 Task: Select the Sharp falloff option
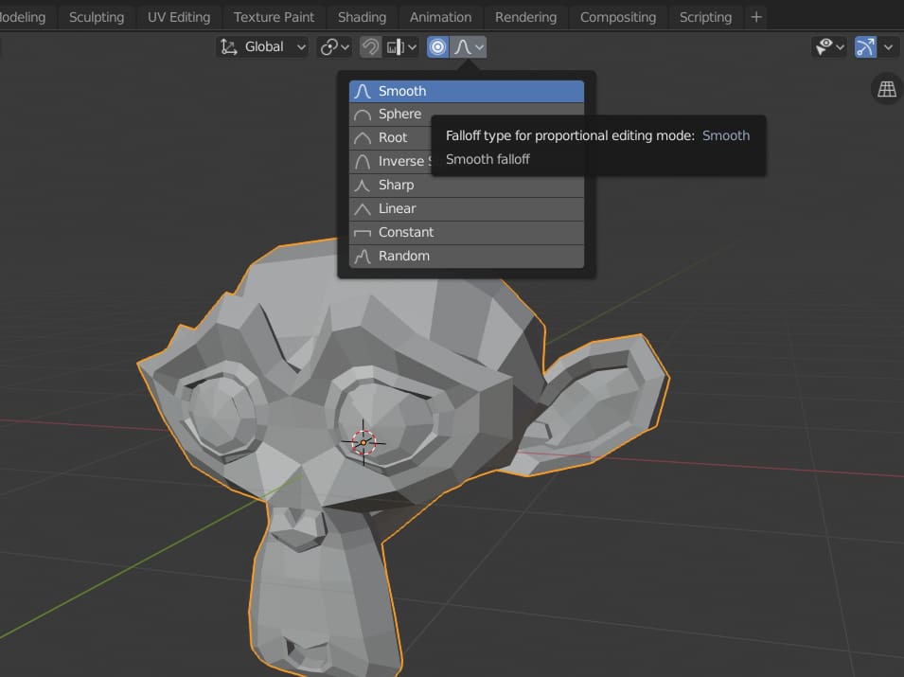click(x=467, y=185)
